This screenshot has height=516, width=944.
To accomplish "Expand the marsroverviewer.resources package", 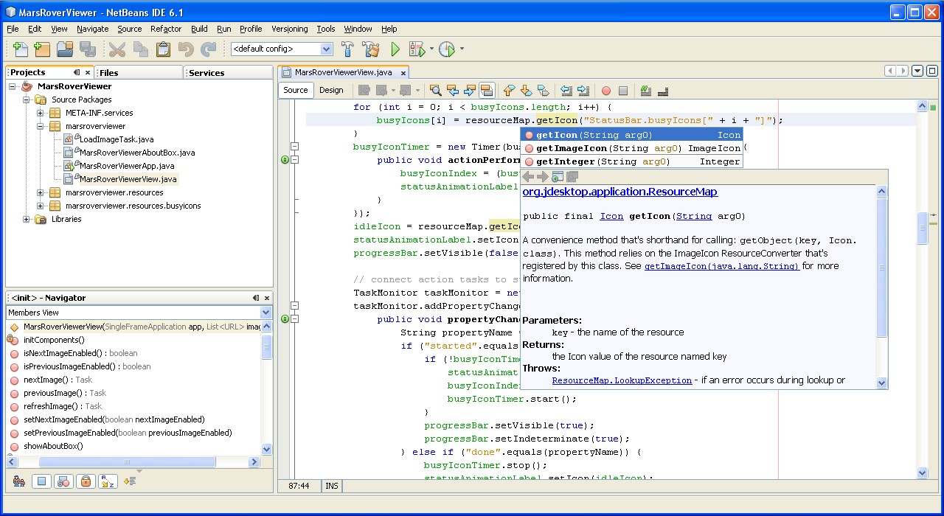I will [41, 192].
